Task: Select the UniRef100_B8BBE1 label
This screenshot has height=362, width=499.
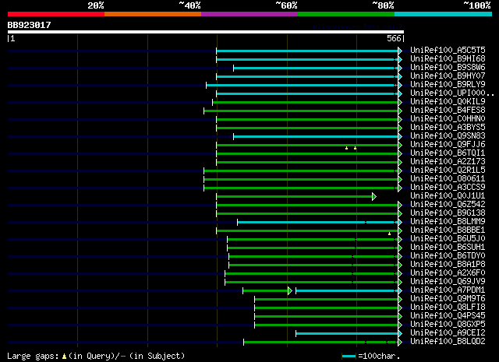Action: click(448, 230)
